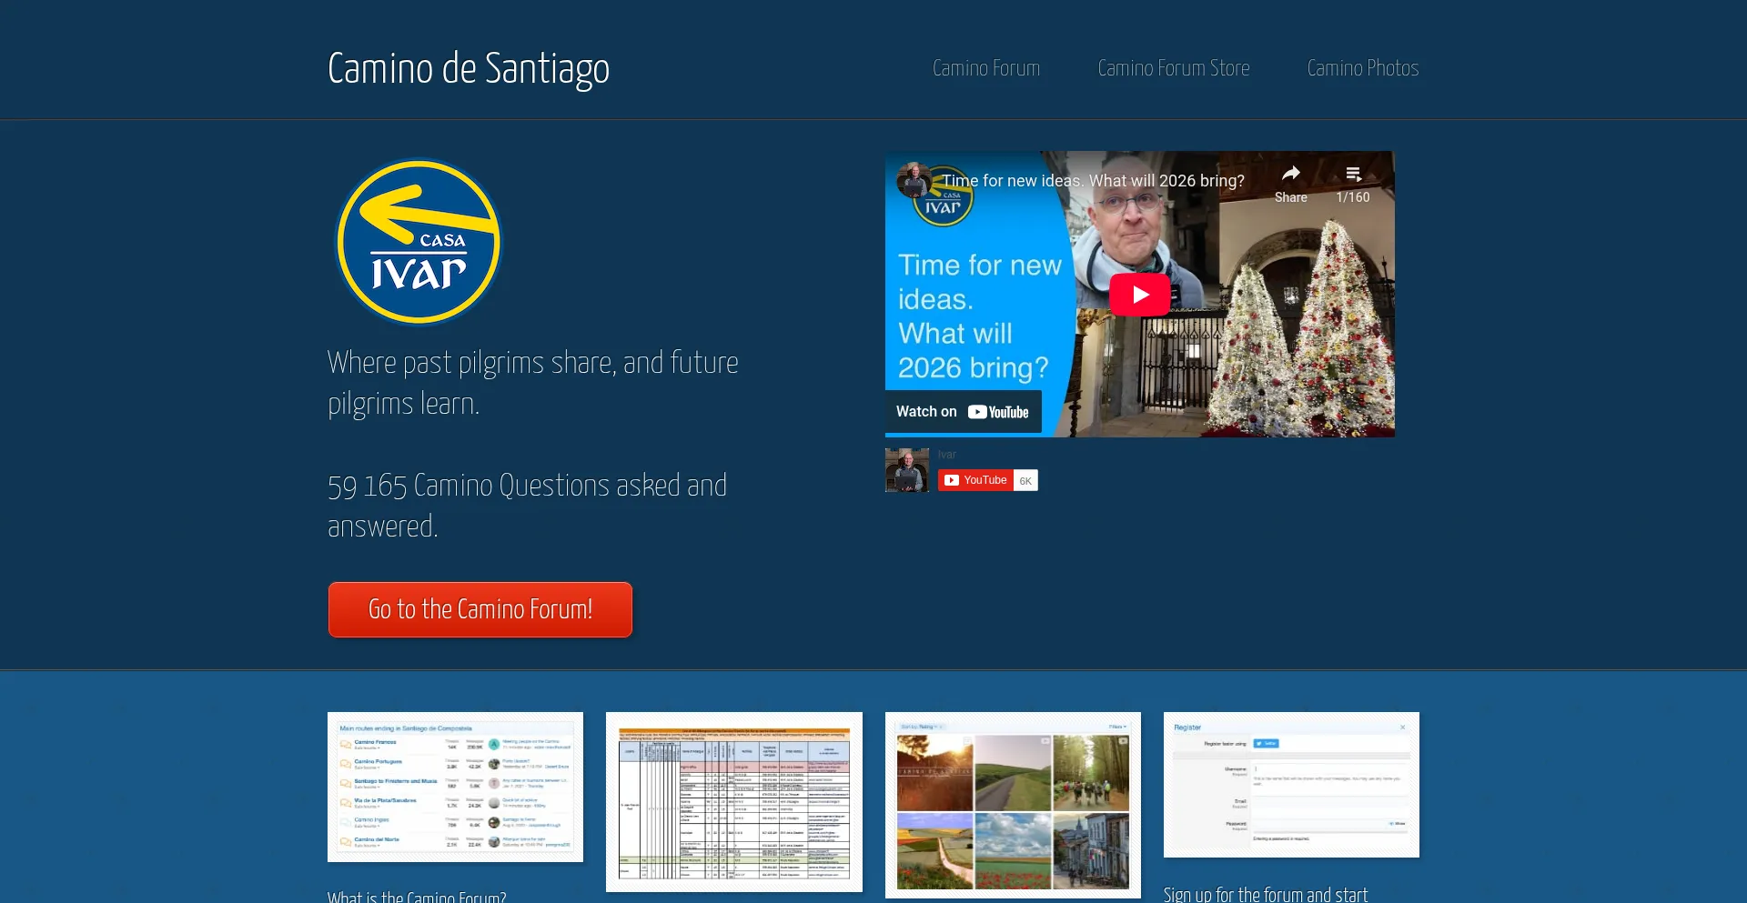Open the Camino Forum menu item
The width and height of the screenshot is (1747, 903).
986,67
